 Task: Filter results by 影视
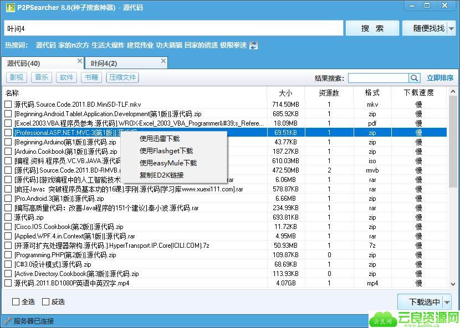pyautogui.click(x=17, y=77)
